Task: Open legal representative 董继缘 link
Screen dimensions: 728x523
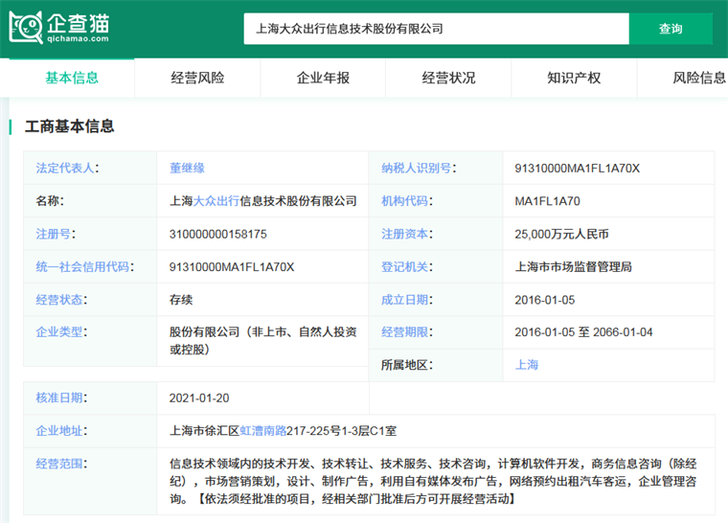Action: pos(187,169)
